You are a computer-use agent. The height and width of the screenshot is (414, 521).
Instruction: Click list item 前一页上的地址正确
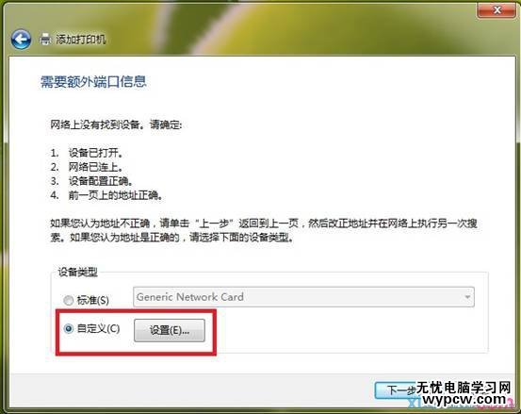point(116,195)
